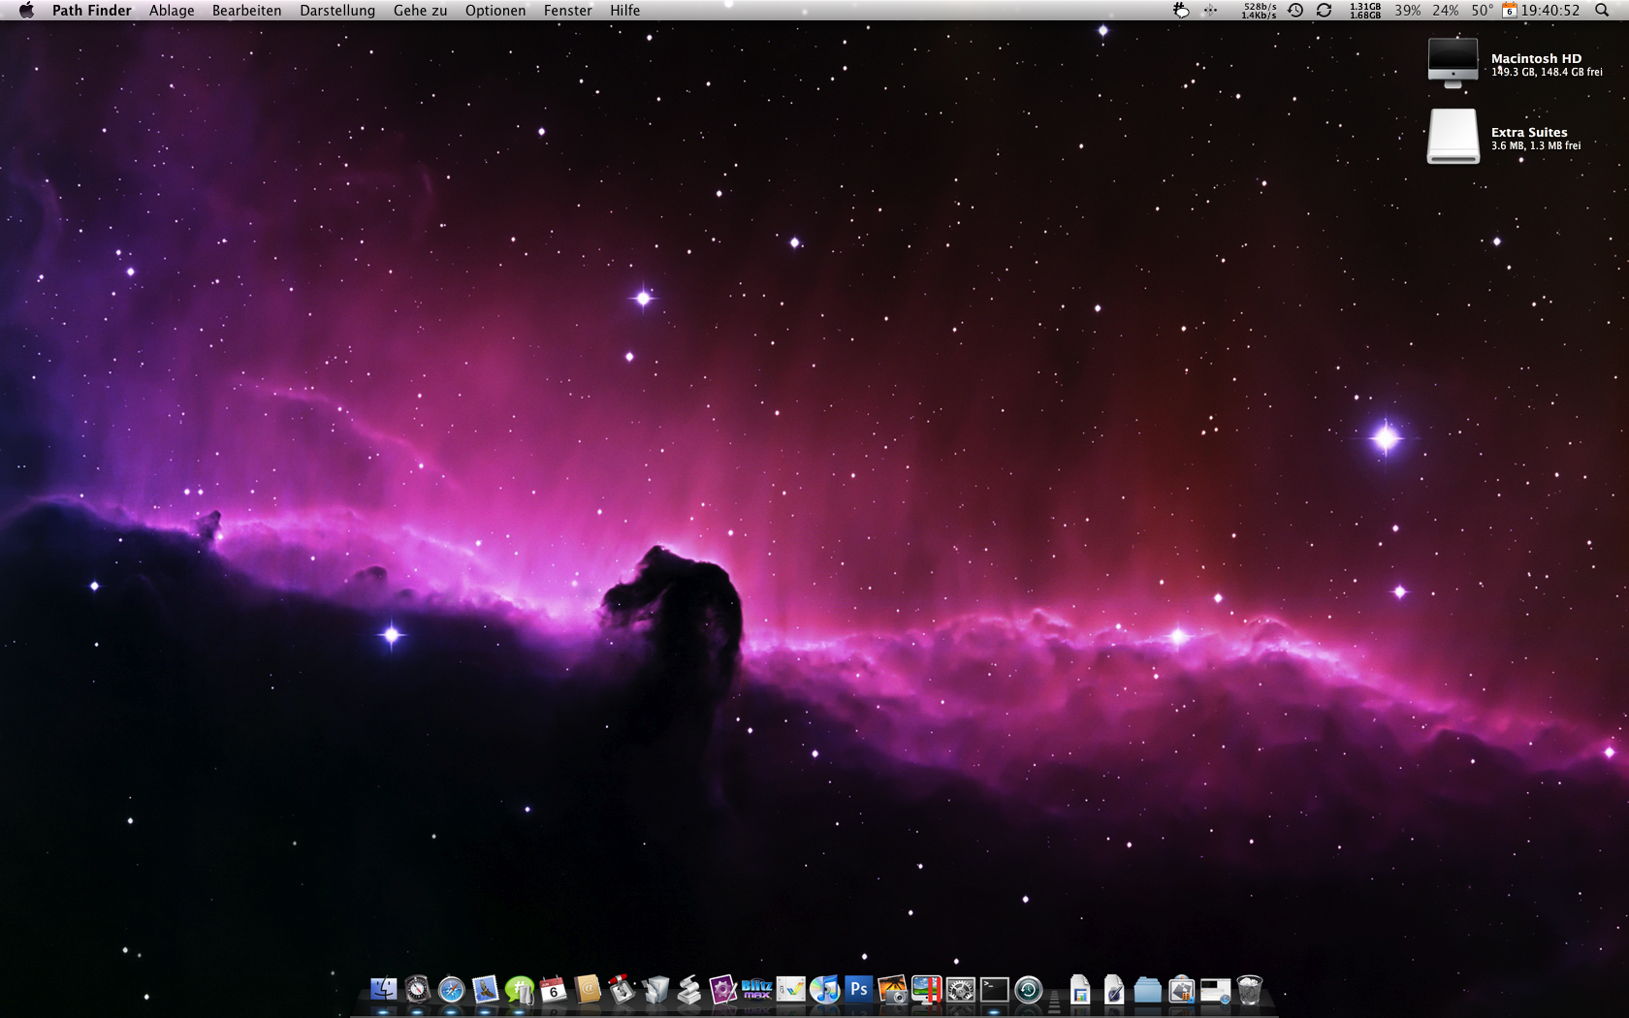Open the Darstellung menu
The width and height of the screenshot is (1629, 1018).
(337, 11)
